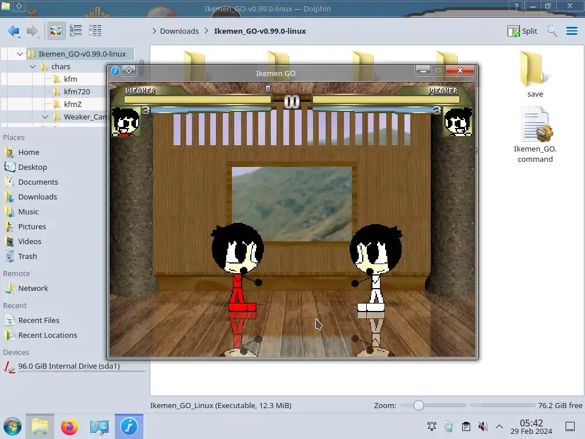Toggle Ikemen GO window on all desktops

129,70
